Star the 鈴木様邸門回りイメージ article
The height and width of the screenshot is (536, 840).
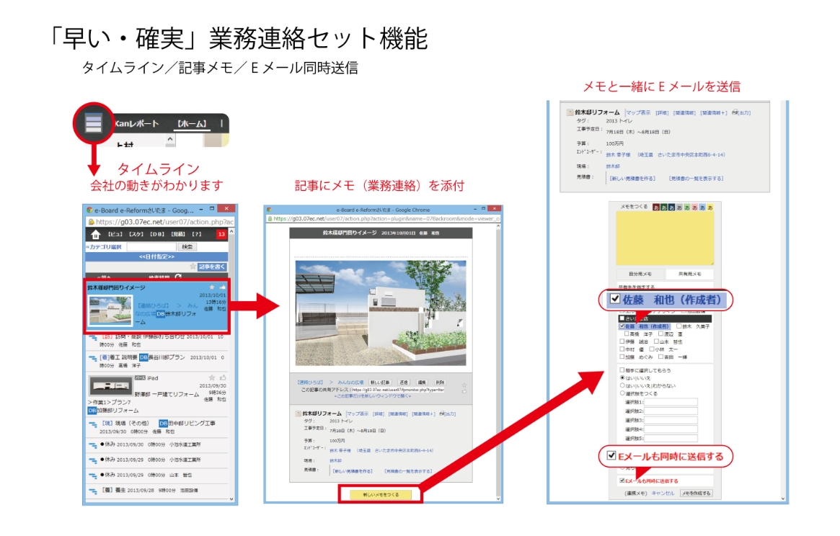click(211, 287)
